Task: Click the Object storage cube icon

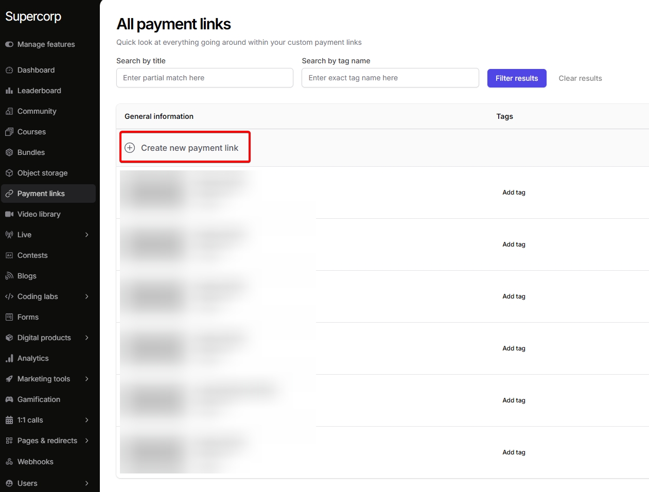Action: click(9, 173)
